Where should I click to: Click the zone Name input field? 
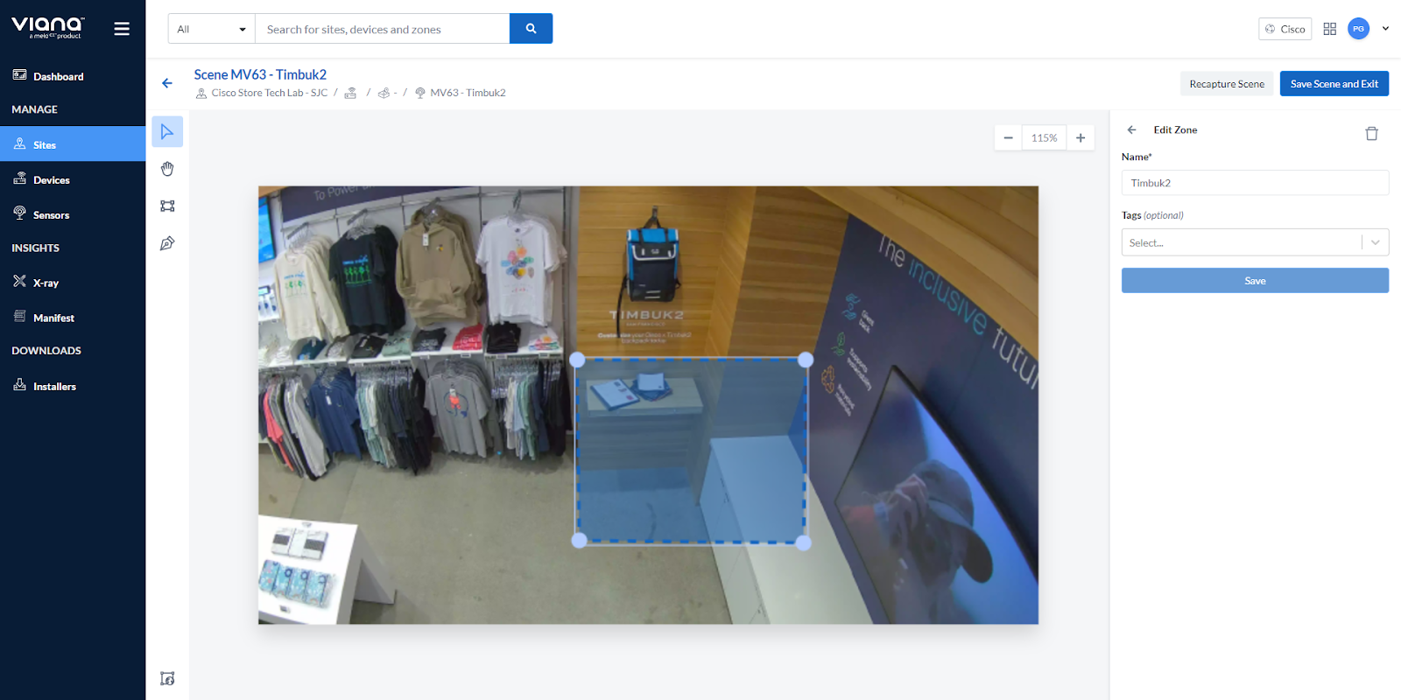[x=1254, y=183]
